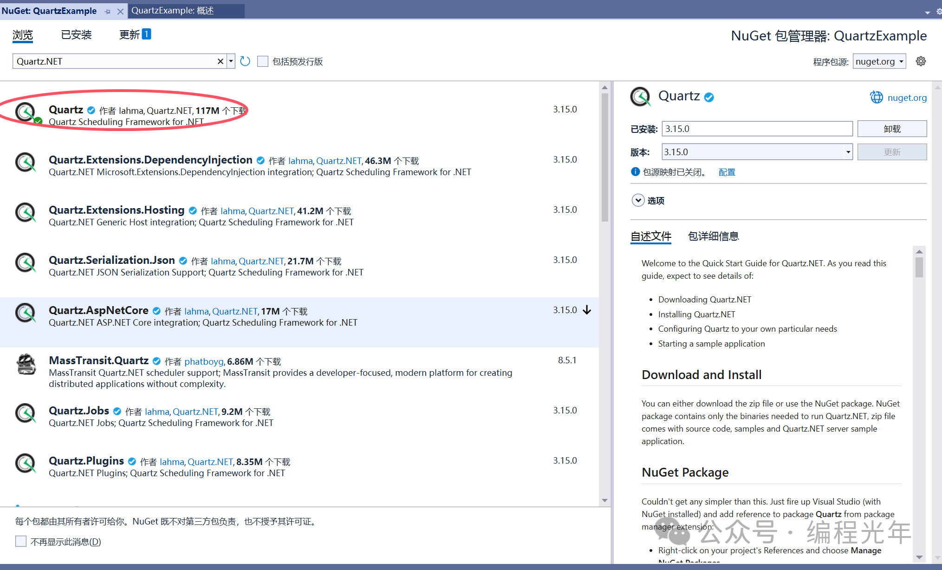Click the Quartz.NET search input field
Image resolution: width=942 pixels, height=570 pixels.
[x=116, y=61]
